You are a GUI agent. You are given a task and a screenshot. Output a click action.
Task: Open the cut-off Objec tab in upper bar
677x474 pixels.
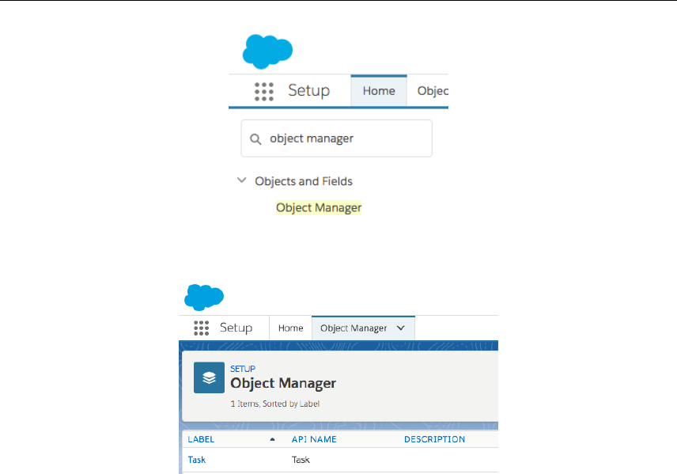pyautogui.click(x=432, y=91)
